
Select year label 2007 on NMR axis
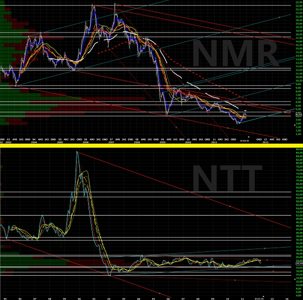(111, 142)
